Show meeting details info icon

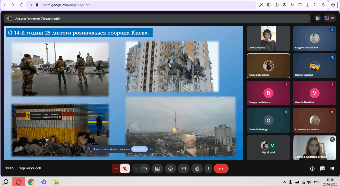[312, 168]
